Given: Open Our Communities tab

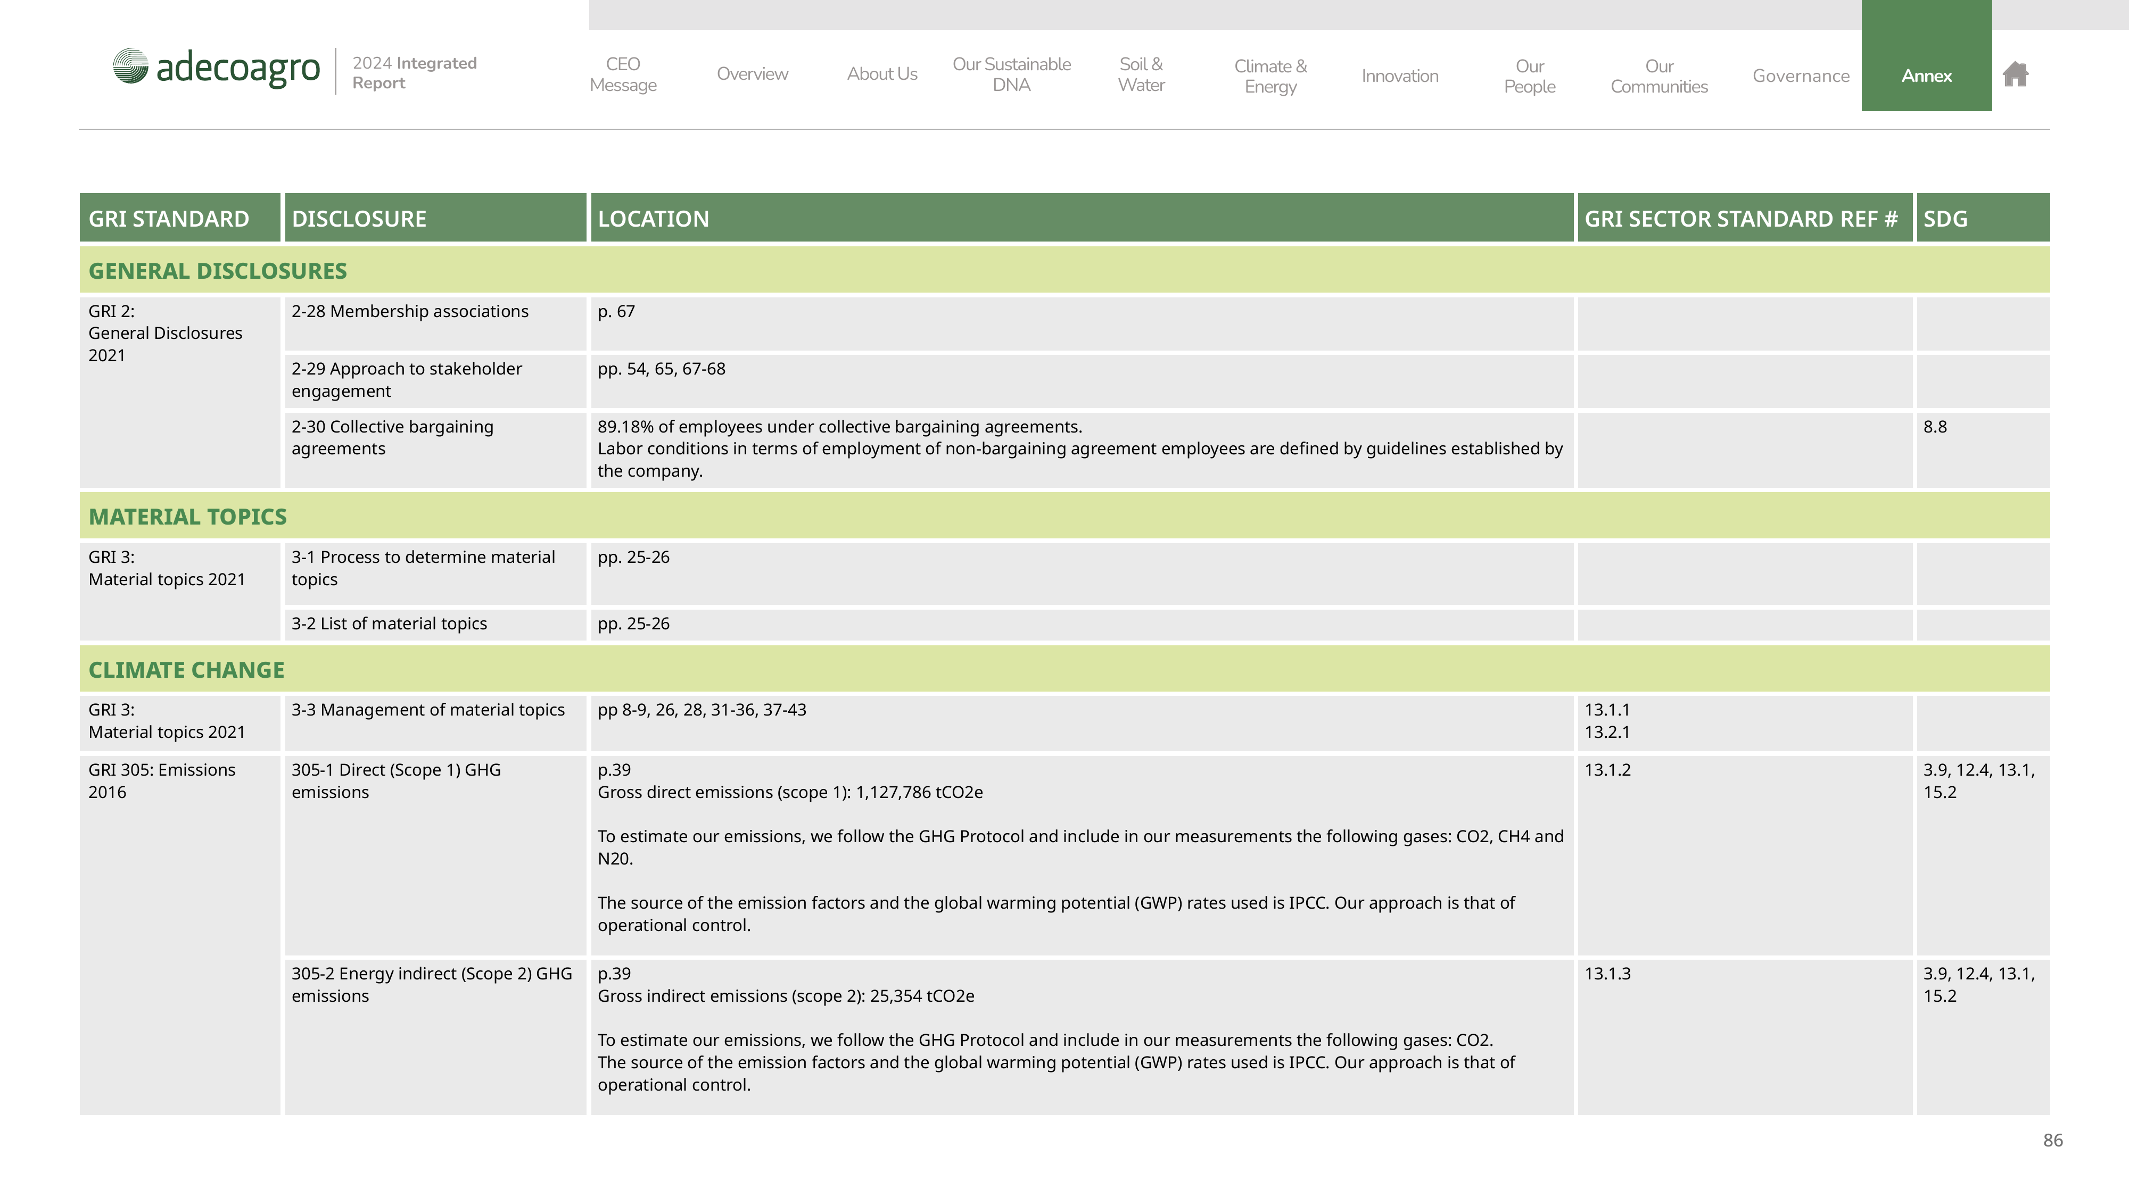Looking at the screenshot, I should (1658, 76).
